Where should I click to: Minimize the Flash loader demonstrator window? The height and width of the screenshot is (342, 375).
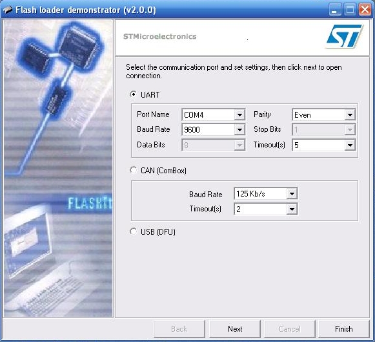tap(335, 10)
